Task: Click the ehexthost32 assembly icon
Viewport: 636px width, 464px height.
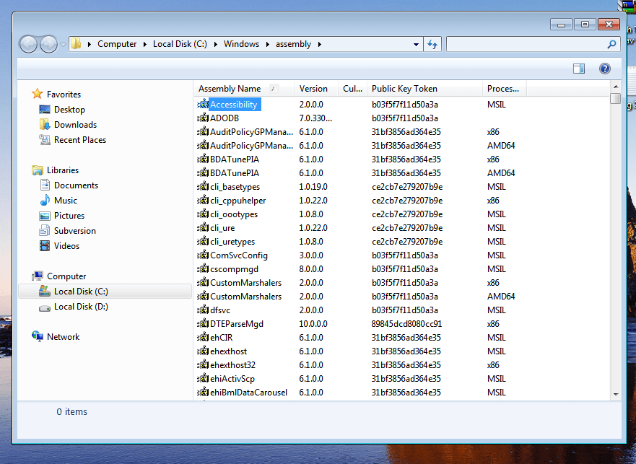Action: click(x=203, y=365)
